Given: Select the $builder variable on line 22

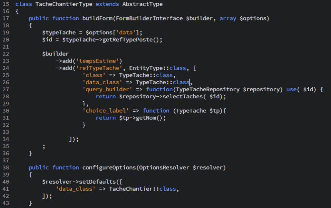Looking at the screenshot, I should point(56,54).
